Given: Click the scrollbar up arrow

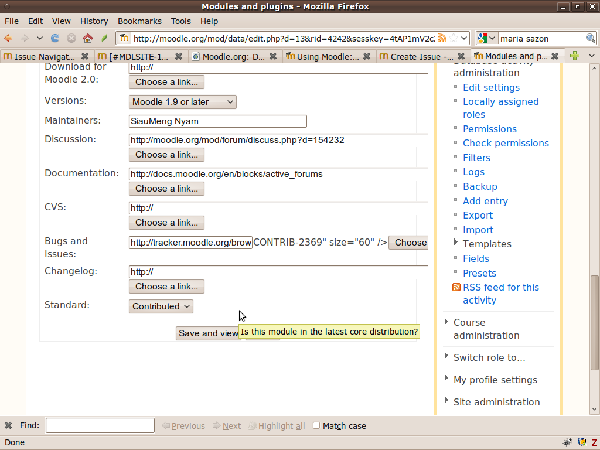Looking at the screenshot, I should coord(594,68).
